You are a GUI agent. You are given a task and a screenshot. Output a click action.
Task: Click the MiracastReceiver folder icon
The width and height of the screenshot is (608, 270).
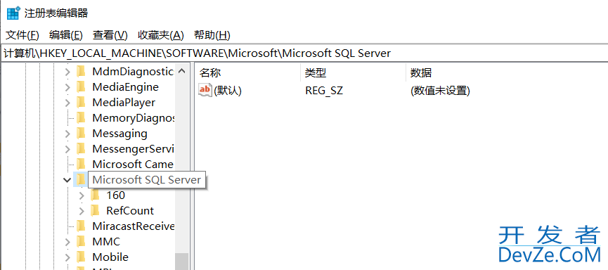(x=81, y=226)
